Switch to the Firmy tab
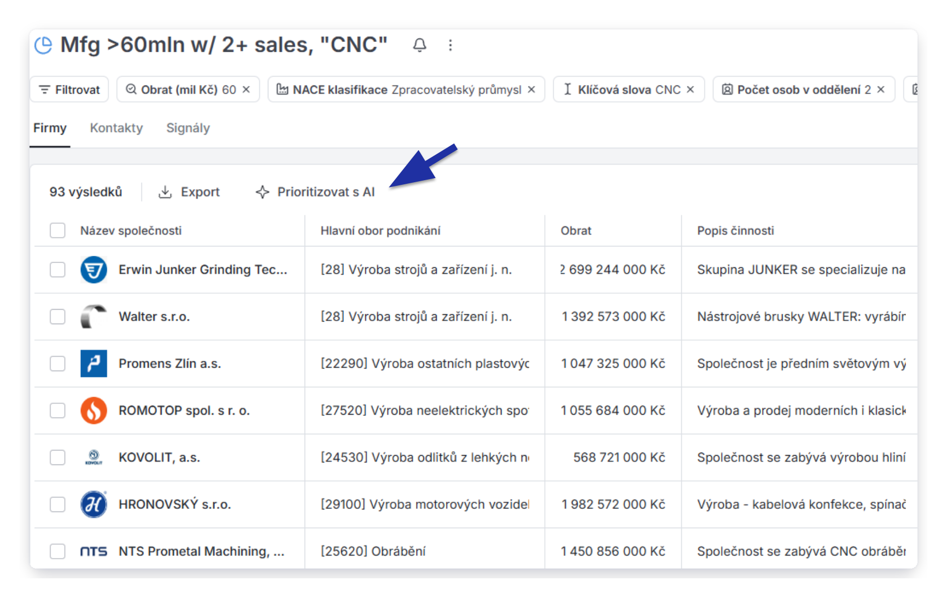 click(50, 128)
